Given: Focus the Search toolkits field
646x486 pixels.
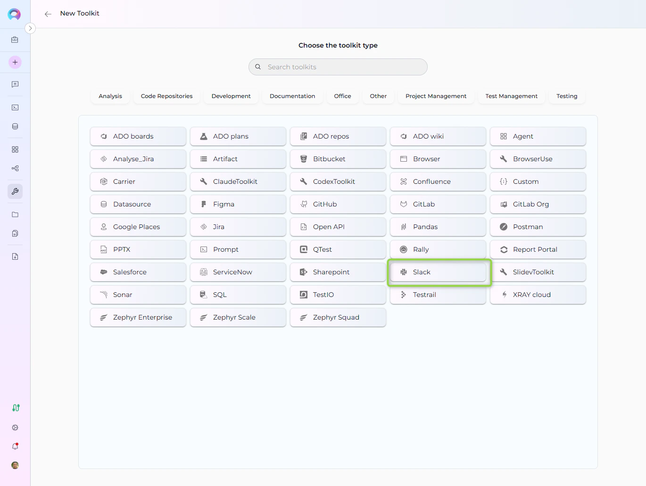Looking at the screenshot, I should 338,67.
